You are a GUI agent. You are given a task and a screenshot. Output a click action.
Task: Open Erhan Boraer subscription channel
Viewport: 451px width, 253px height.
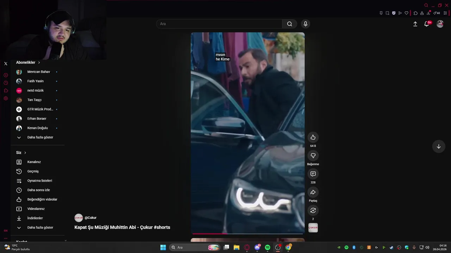(x=37, y=119)
